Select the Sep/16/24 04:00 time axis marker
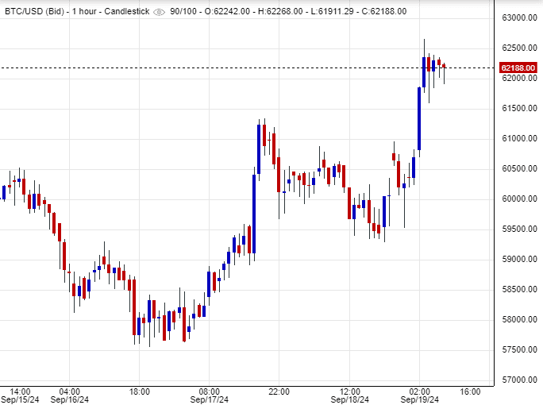Viewport: 543px width, 405px height. point(69,396)
